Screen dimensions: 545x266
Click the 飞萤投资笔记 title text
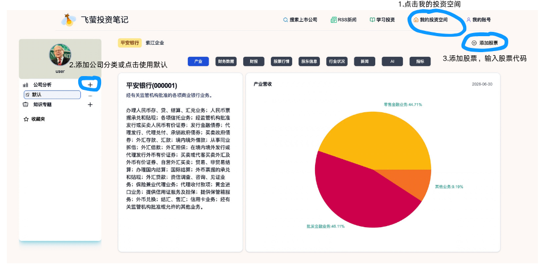click(105, 20)
